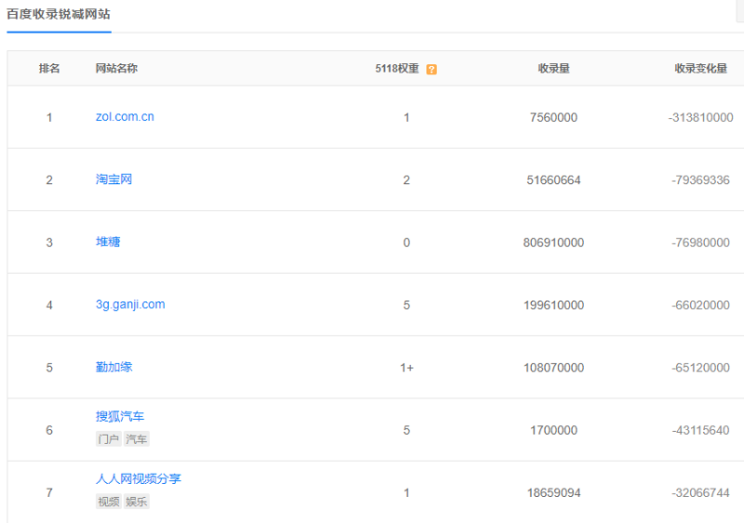Screen dimensions: 744x523
Task: Open the 搜狐汽车 site link
Action: [120, 416]
